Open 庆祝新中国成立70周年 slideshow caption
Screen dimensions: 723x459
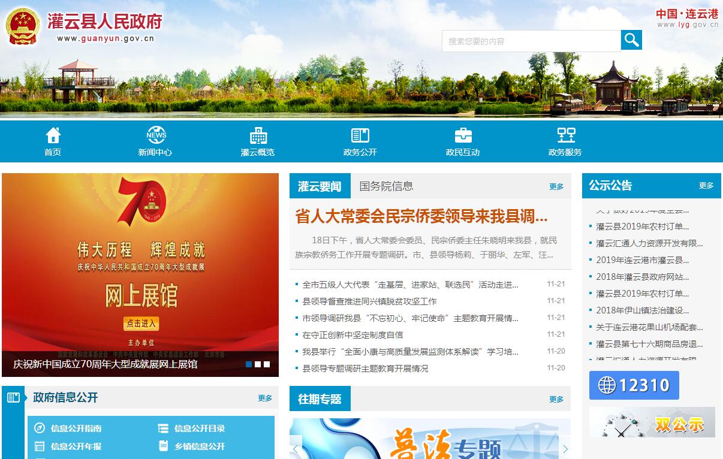tap(106, 364)
